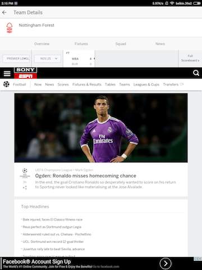Open the Premier League competition dropdown
Screen dimensions: 202x270
[x=16, y=58]
